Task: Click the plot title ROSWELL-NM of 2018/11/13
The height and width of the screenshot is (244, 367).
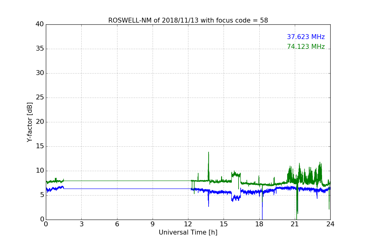Action: [188, 20]
